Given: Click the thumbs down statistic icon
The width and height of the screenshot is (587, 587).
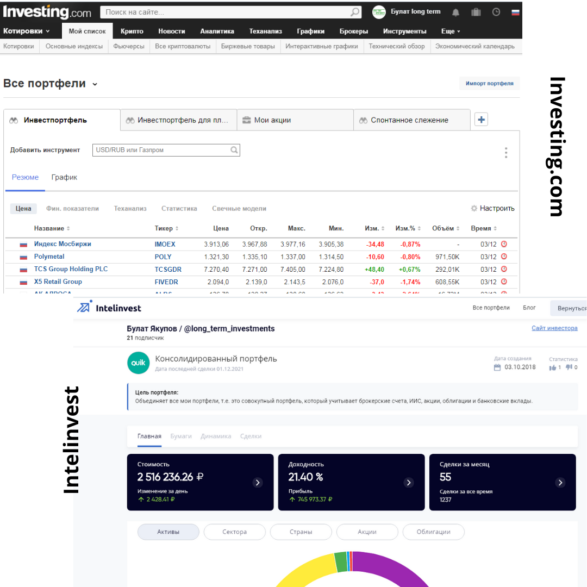Looking at the screenshot, I should point(569,367).
